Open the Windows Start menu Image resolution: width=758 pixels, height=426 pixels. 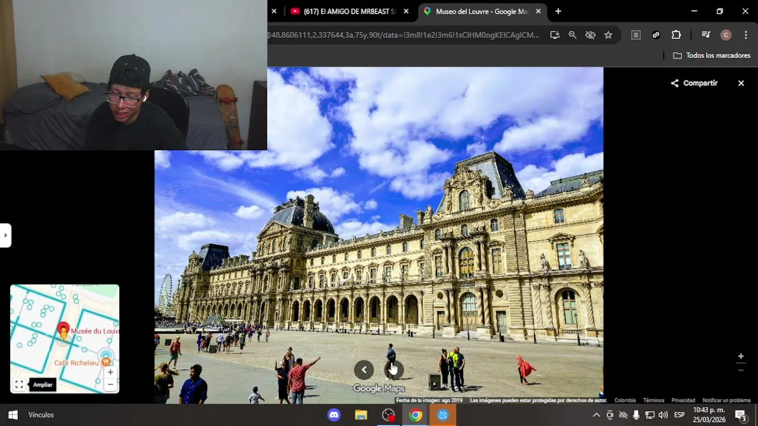point(13,415)
